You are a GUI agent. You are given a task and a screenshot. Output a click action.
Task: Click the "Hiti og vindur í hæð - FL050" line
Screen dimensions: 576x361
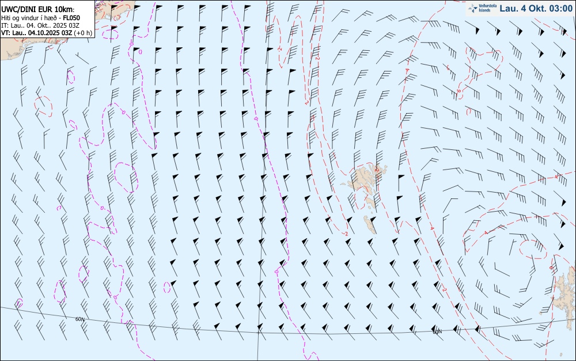click(x=40, y=18)
